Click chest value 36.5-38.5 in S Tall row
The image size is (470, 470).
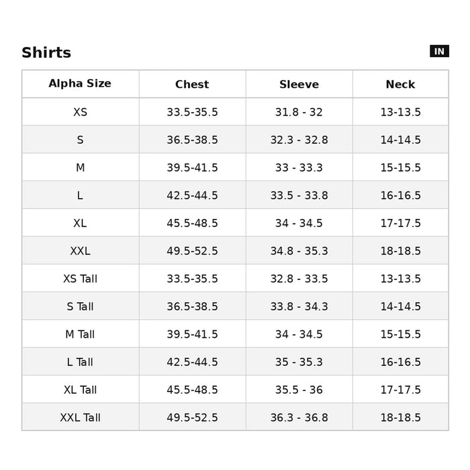click(193, 306)
